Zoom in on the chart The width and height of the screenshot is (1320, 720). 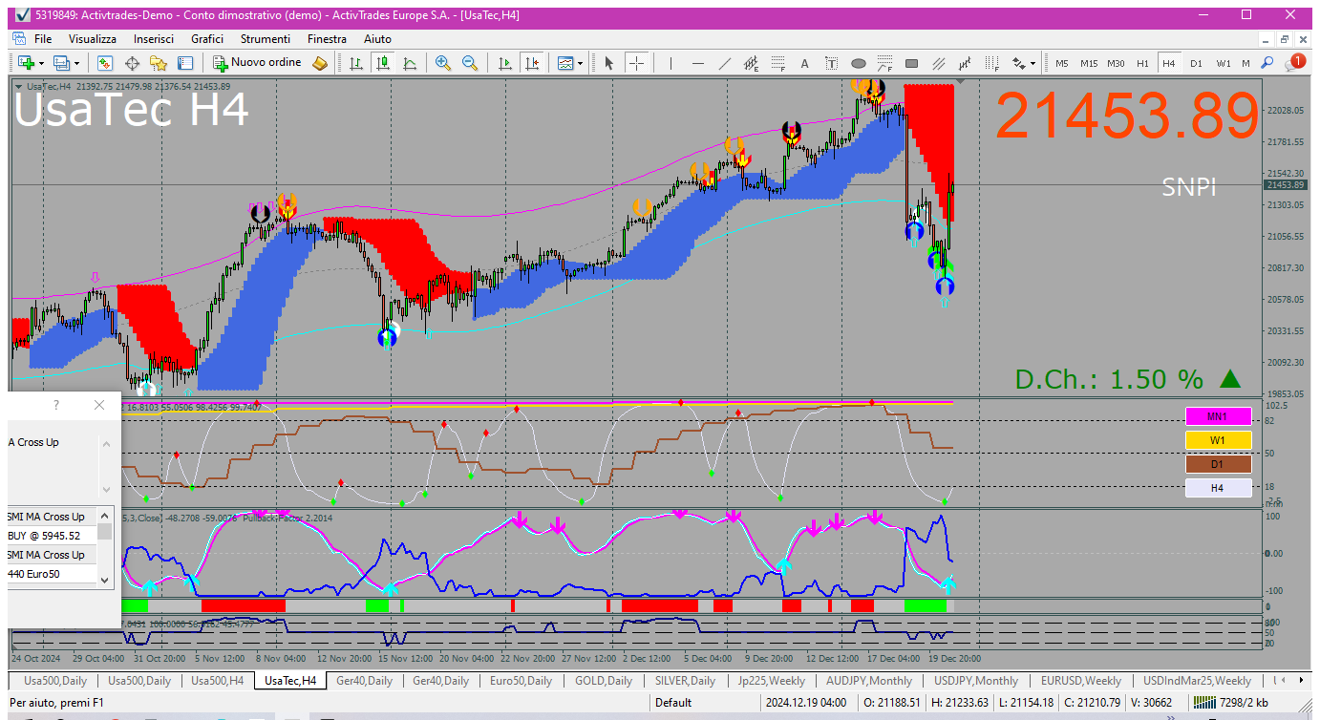(443, 63)
